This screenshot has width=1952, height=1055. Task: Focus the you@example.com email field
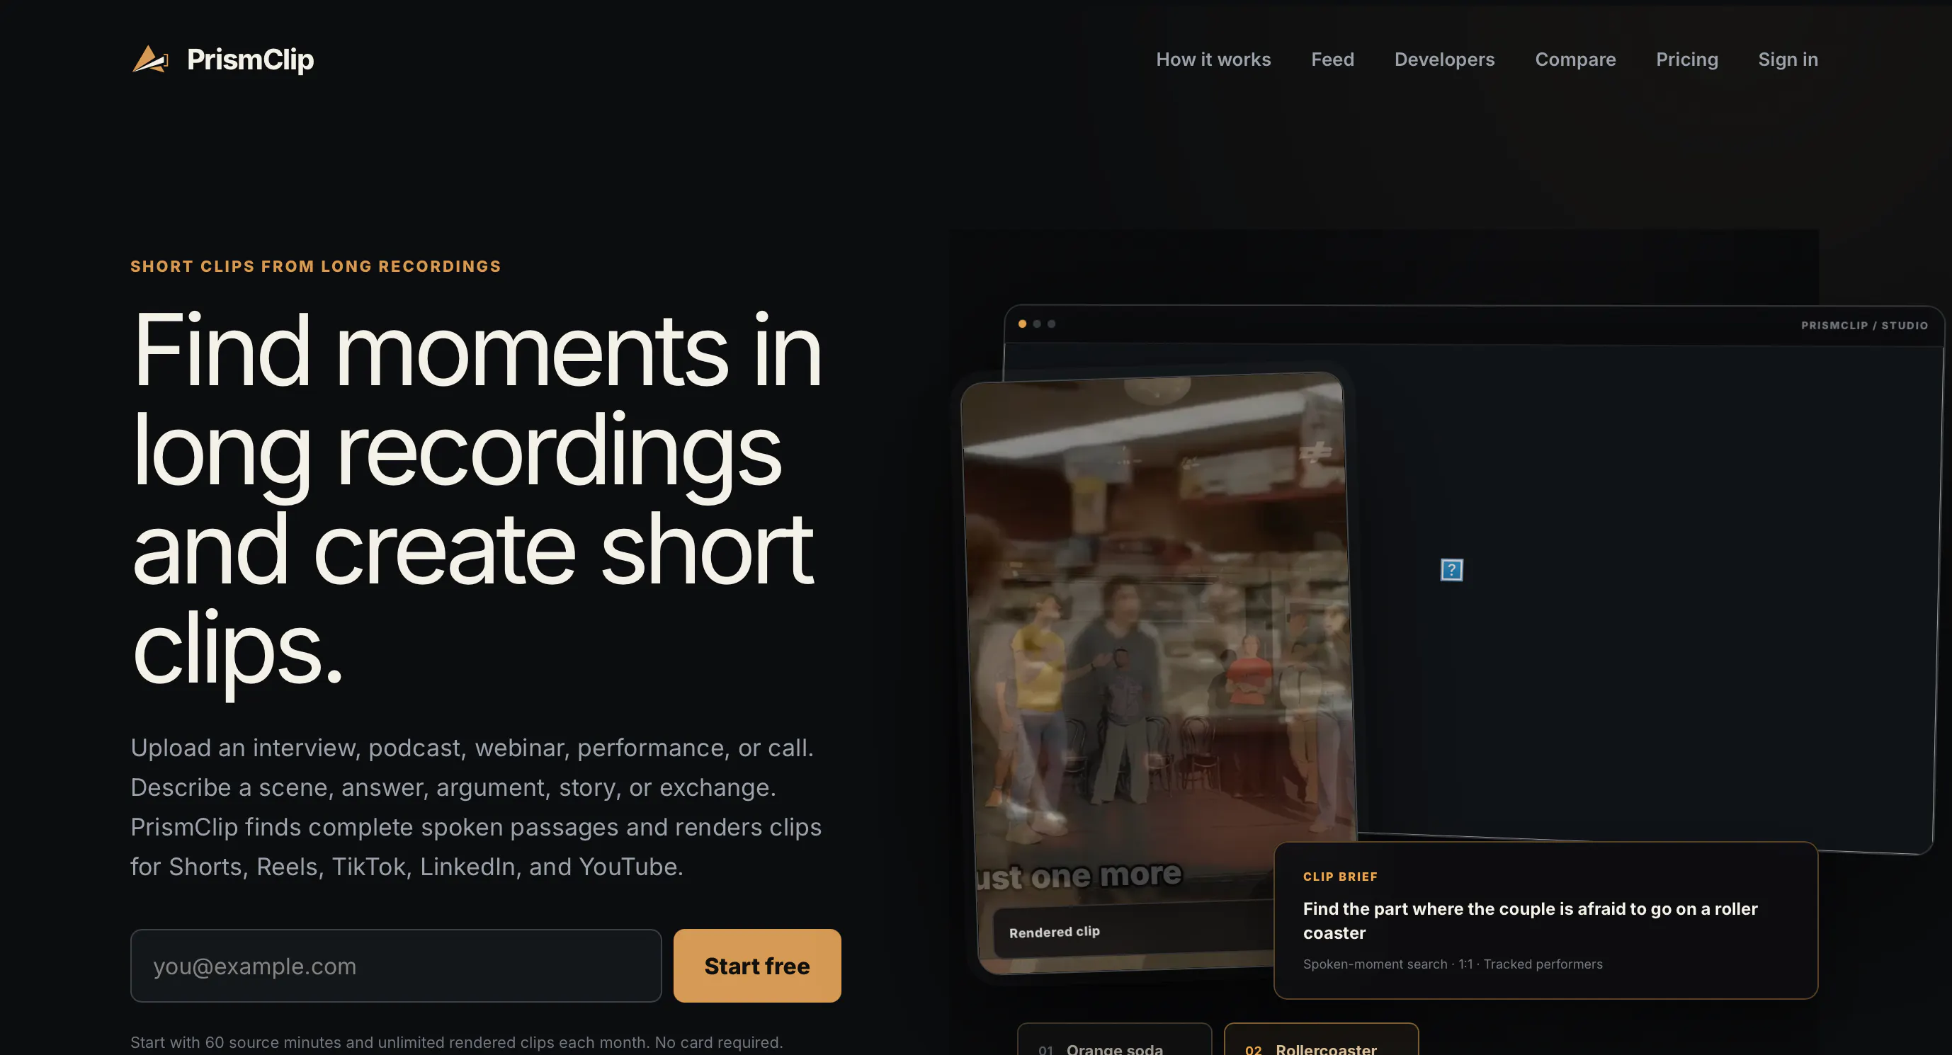[x=395, y=966]
